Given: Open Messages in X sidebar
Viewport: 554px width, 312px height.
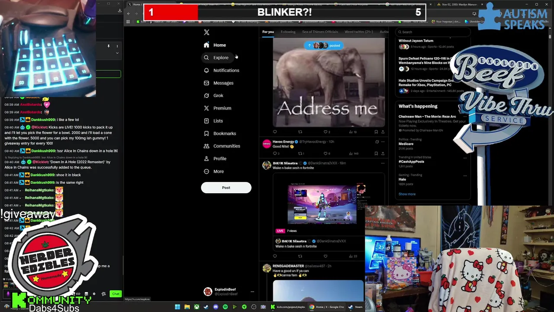Looking at the screenshot, I should click(x=219, y=83).
